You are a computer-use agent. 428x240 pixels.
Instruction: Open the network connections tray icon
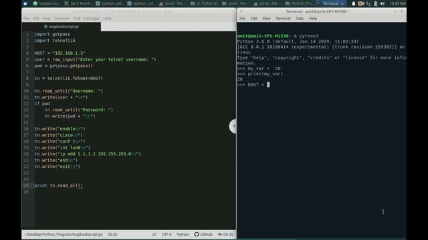(x=368, y=3)
